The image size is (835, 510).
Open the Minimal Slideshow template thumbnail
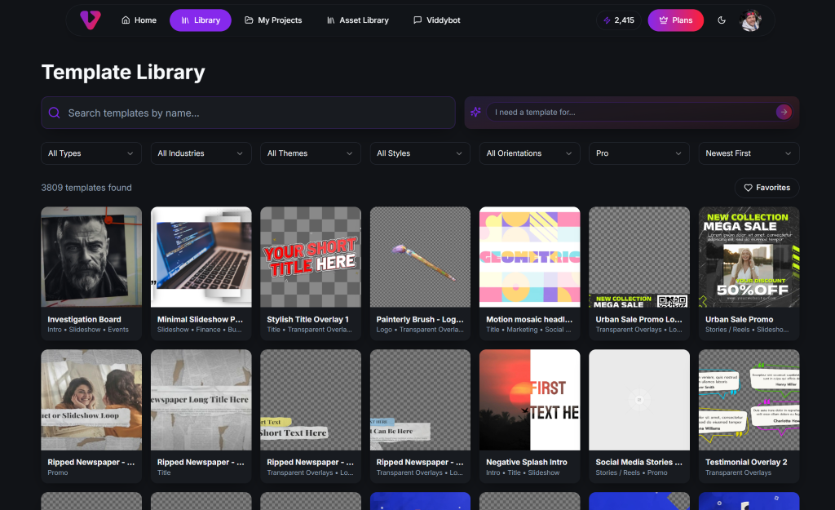coord(201,257)
